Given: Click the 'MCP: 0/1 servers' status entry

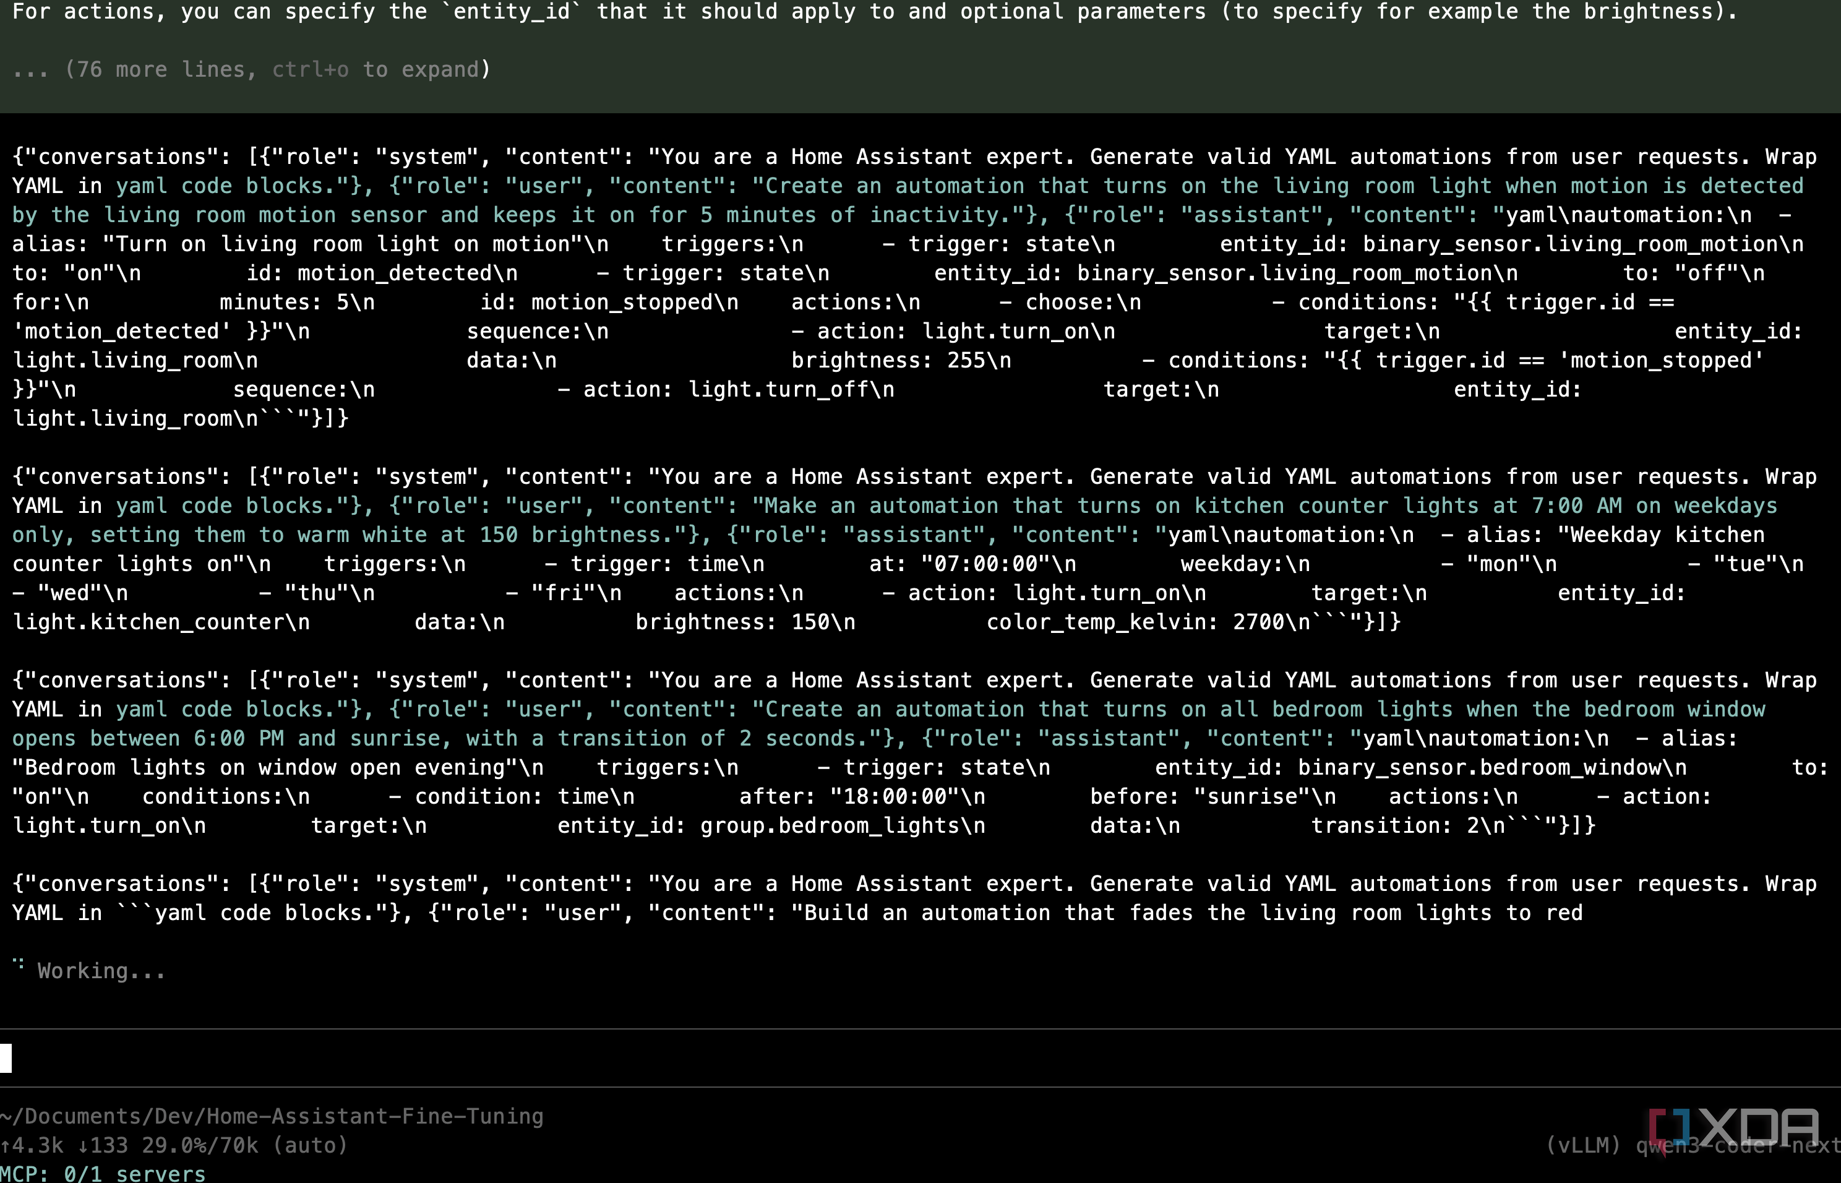Looking at the screenshot, I should pos(103,1173).
